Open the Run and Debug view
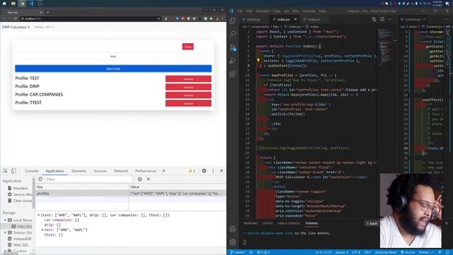The image size is (453, 255). [x=233, y=61]
